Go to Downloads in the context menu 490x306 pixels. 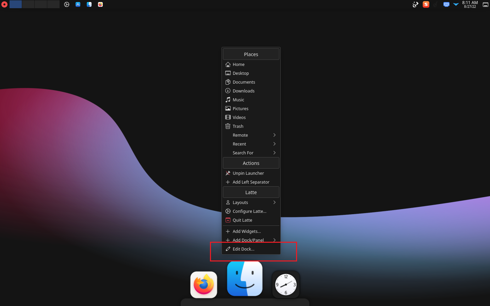[x=251, y=91]
